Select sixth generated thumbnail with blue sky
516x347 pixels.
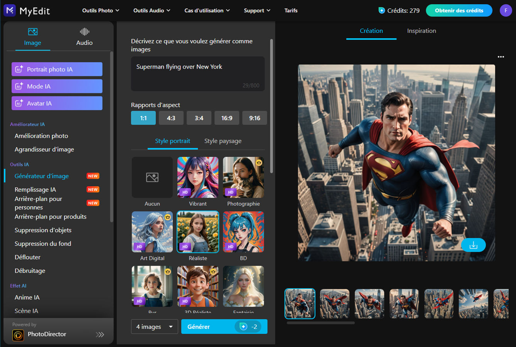click(x=473, y=304)
